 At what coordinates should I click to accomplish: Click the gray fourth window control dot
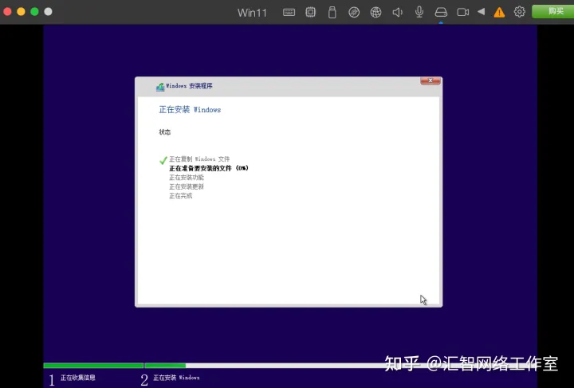pos(48,12)
